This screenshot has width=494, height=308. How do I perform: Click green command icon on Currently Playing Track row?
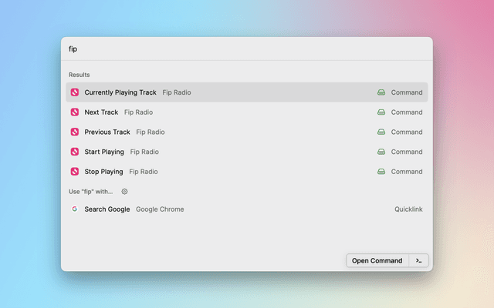pyautogui.click(x=381, y=92)
